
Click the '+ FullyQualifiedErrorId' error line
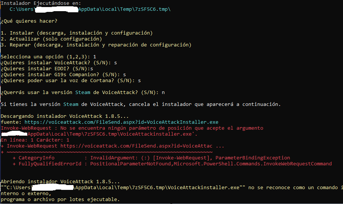172,163
